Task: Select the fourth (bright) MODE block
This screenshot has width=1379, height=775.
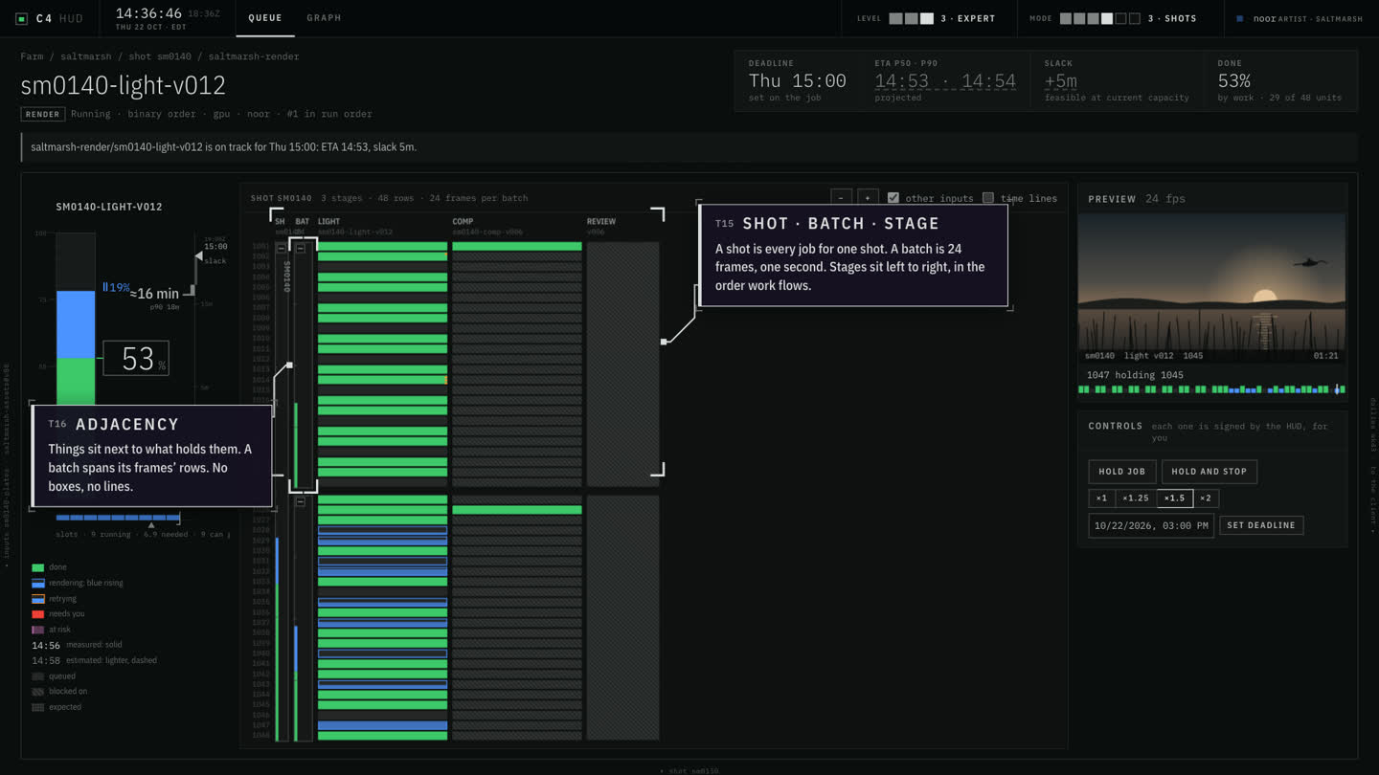Action: [1107, 18]
